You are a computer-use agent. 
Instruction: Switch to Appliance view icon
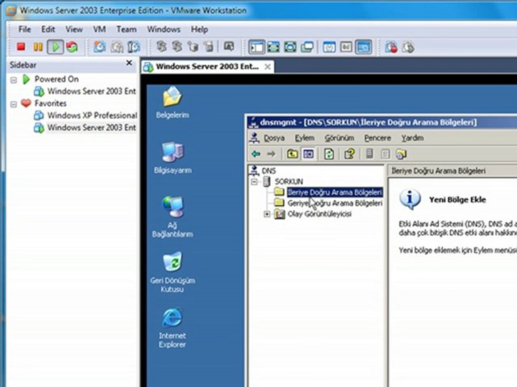[346, 47]
